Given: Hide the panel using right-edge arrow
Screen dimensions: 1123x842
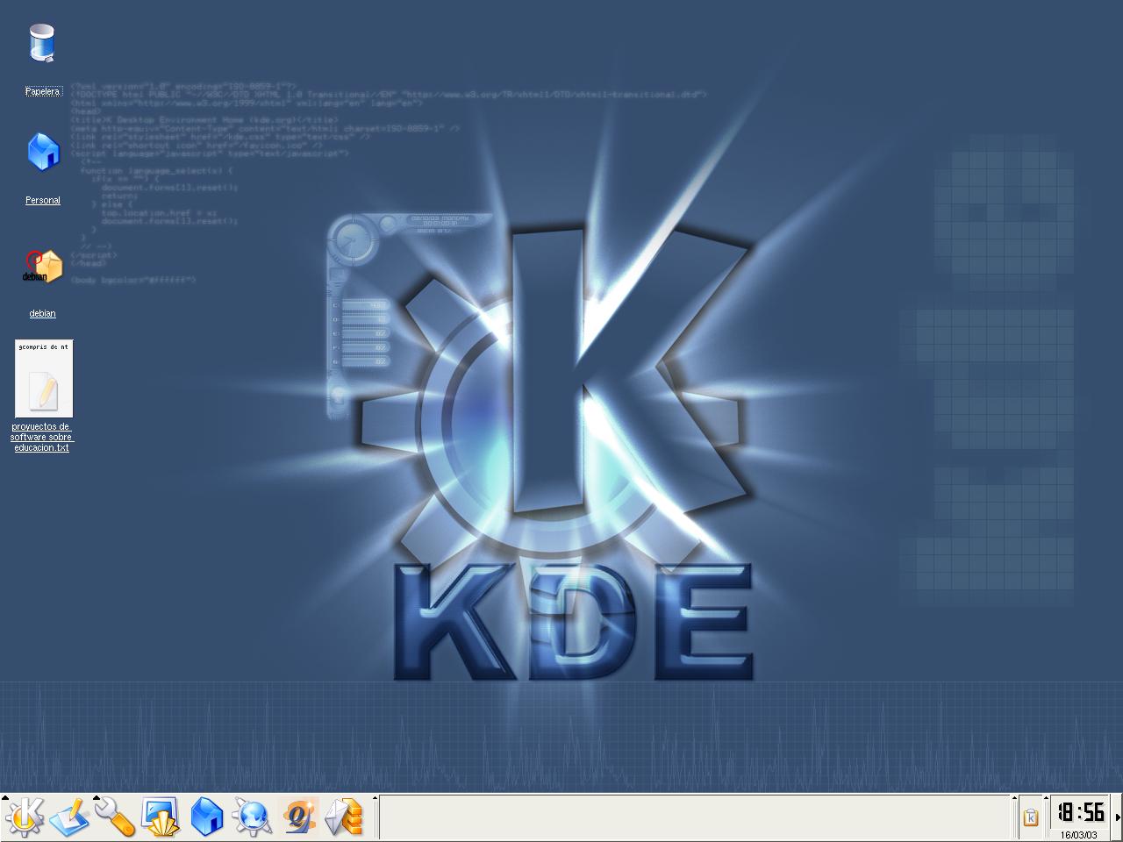Looking at the screenshot, I should pos(1118,817).
